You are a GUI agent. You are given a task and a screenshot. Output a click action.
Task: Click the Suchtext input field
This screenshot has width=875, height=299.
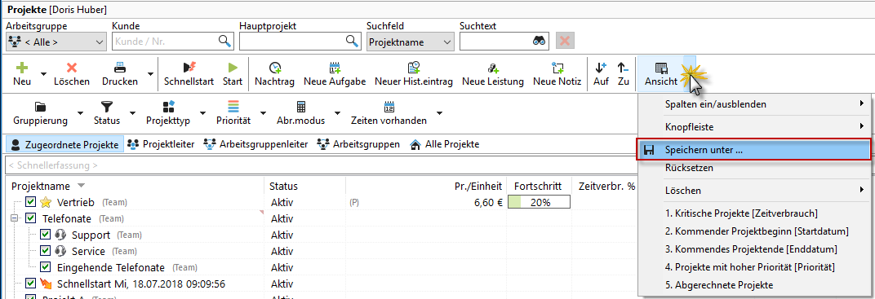(504, 42)
